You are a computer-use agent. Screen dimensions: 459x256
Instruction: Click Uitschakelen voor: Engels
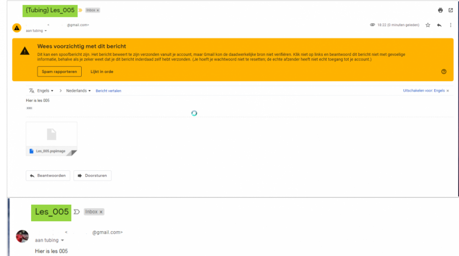pyautogui.click(x=424, y=91)
